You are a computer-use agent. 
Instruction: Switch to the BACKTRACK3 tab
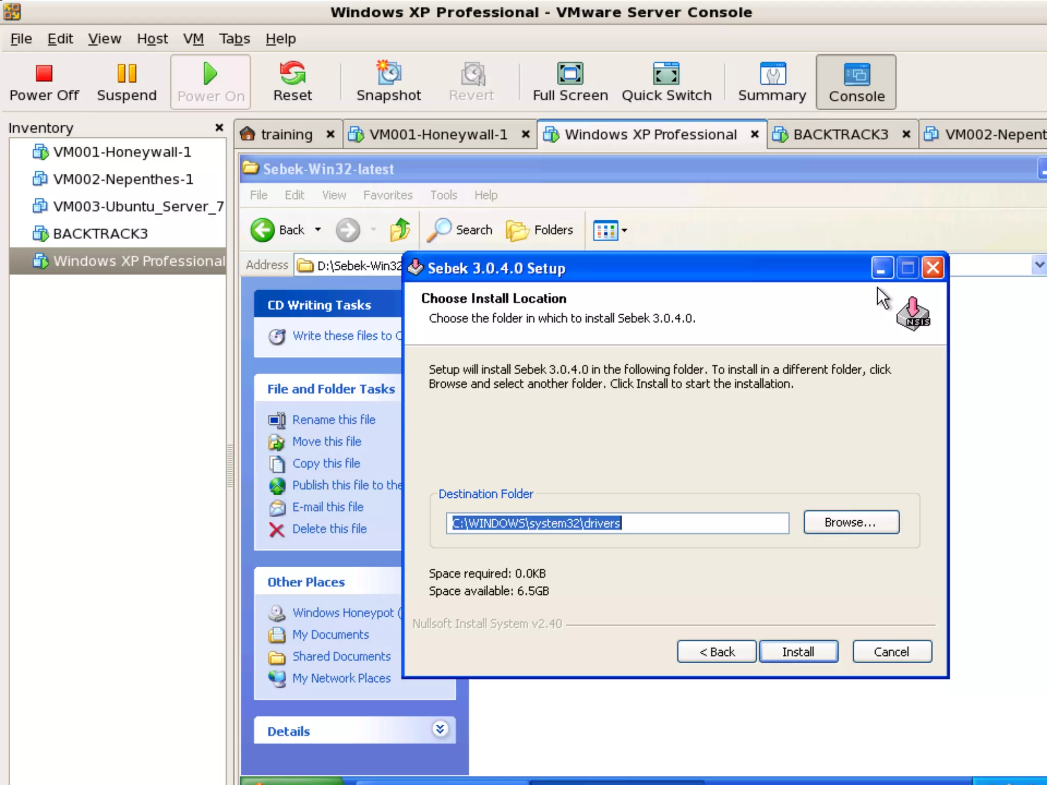[840, 134]
